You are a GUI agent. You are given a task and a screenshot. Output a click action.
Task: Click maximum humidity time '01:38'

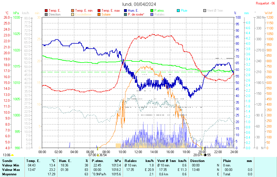point(65,170)
